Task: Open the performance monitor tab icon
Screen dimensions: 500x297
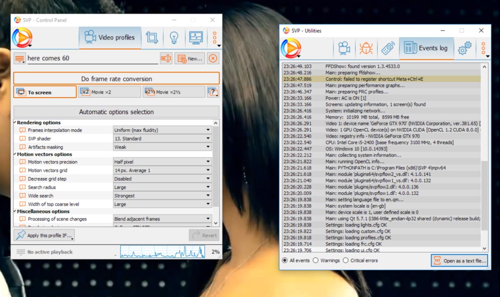Action: point(196,37)
